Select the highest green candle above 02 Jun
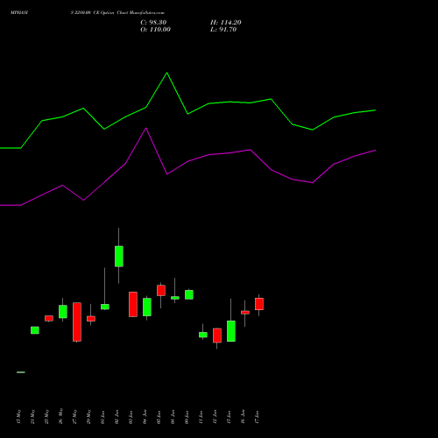This screenshot has height=438, width=438. 119,257
